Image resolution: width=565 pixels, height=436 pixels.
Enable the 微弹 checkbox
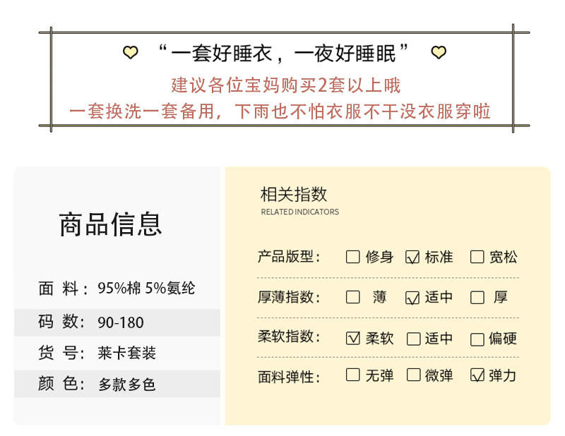tap(414, 375)
